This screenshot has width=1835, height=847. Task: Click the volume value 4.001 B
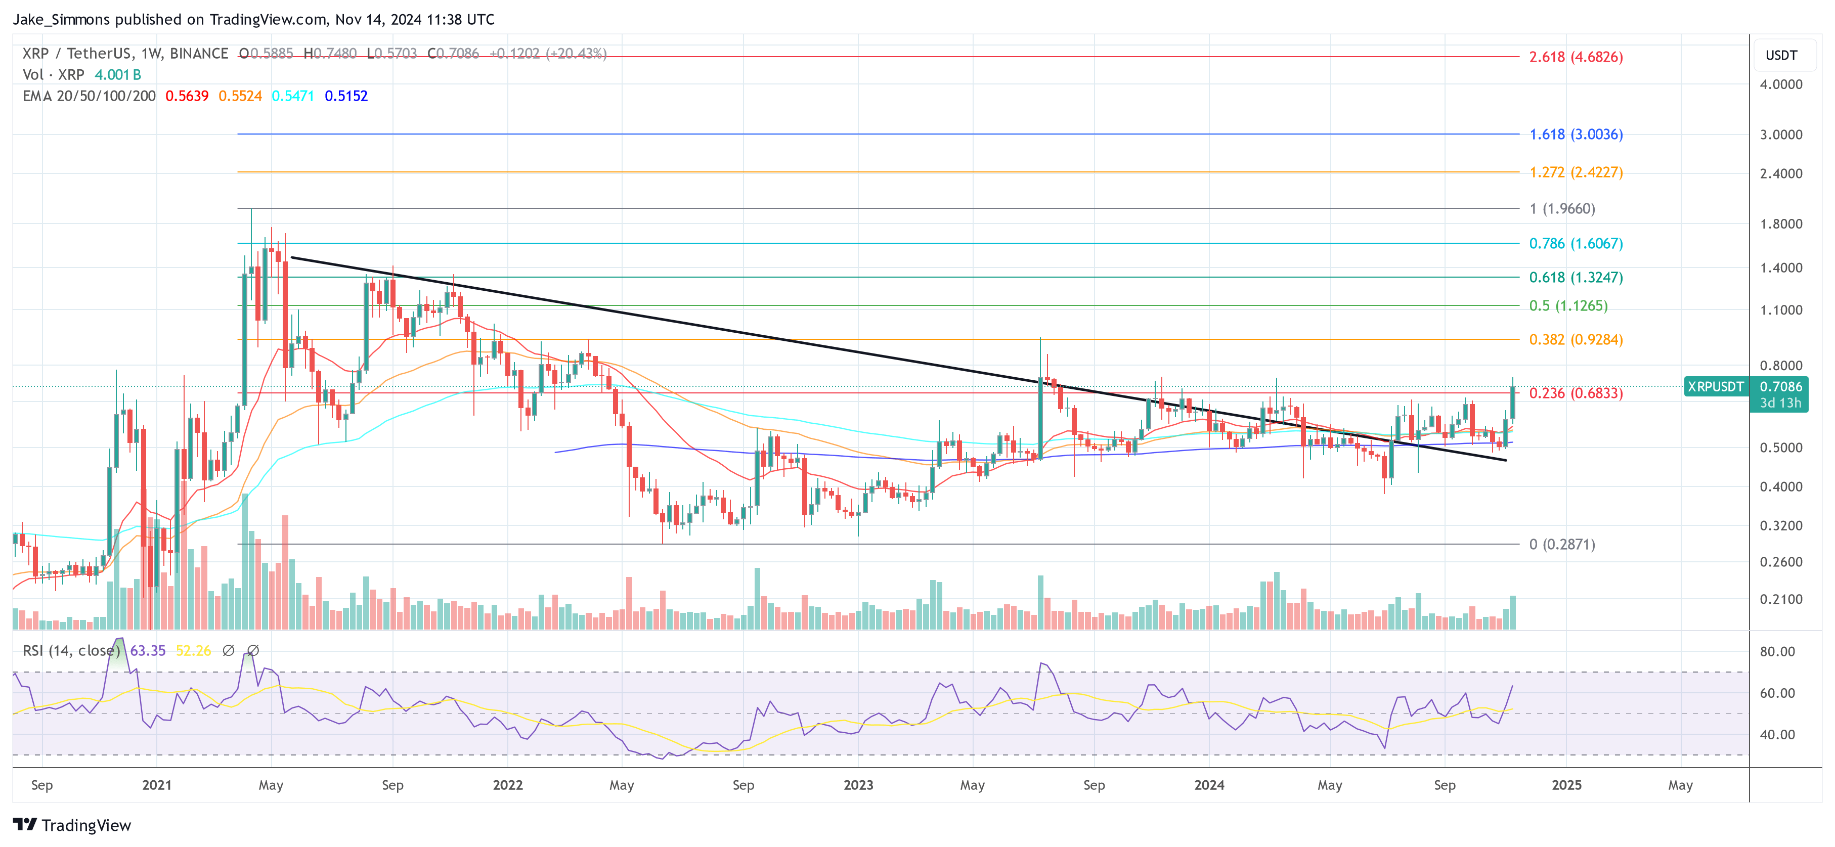[x=117, y=75]
